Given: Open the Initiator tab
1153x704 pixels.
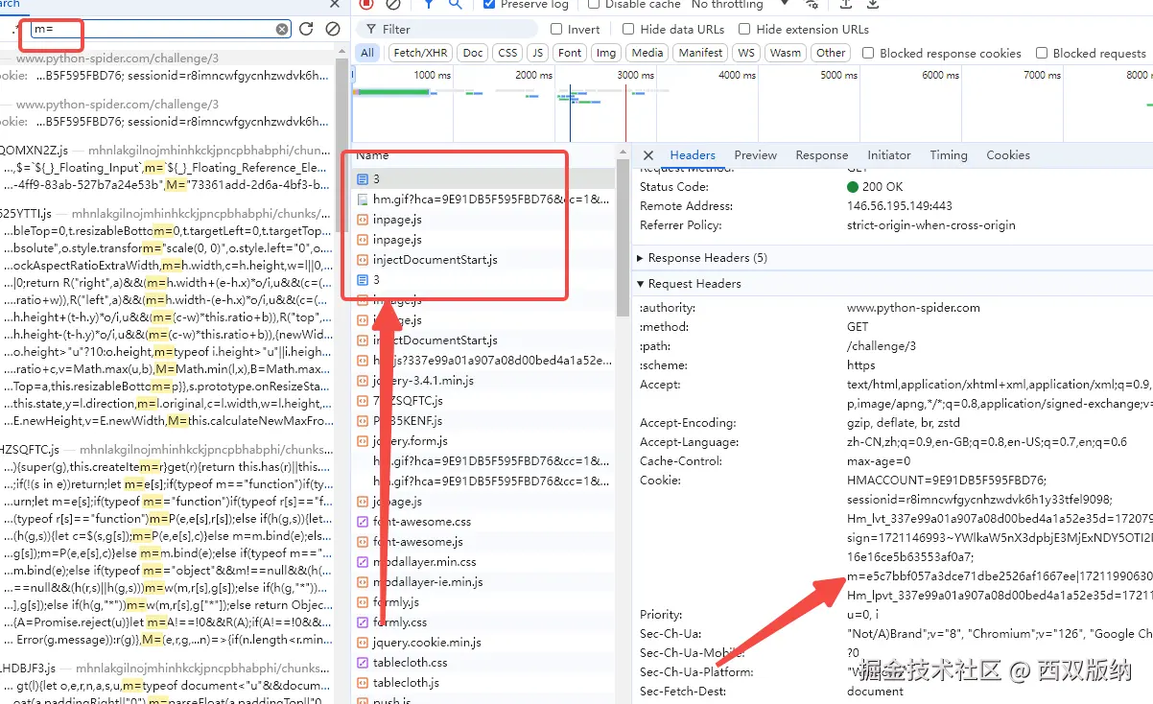Looking at the screenshot, I should (x=889, y=155).
